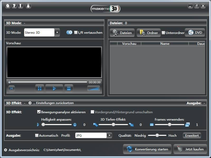
Task: Click the preview seek bar
Action: 48,82
